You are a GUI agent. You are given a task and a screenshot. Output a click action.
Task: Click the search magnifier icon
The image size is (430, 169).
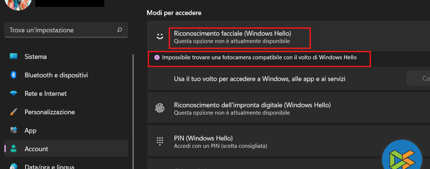pyautogui.click(x=119, y=30)
